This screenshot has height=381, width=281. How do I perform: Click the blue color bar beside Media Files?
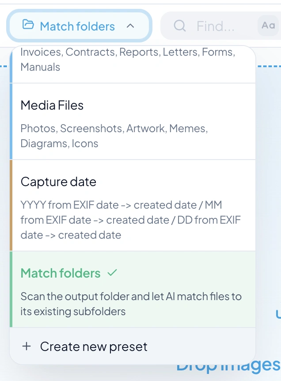click(11, 119)
